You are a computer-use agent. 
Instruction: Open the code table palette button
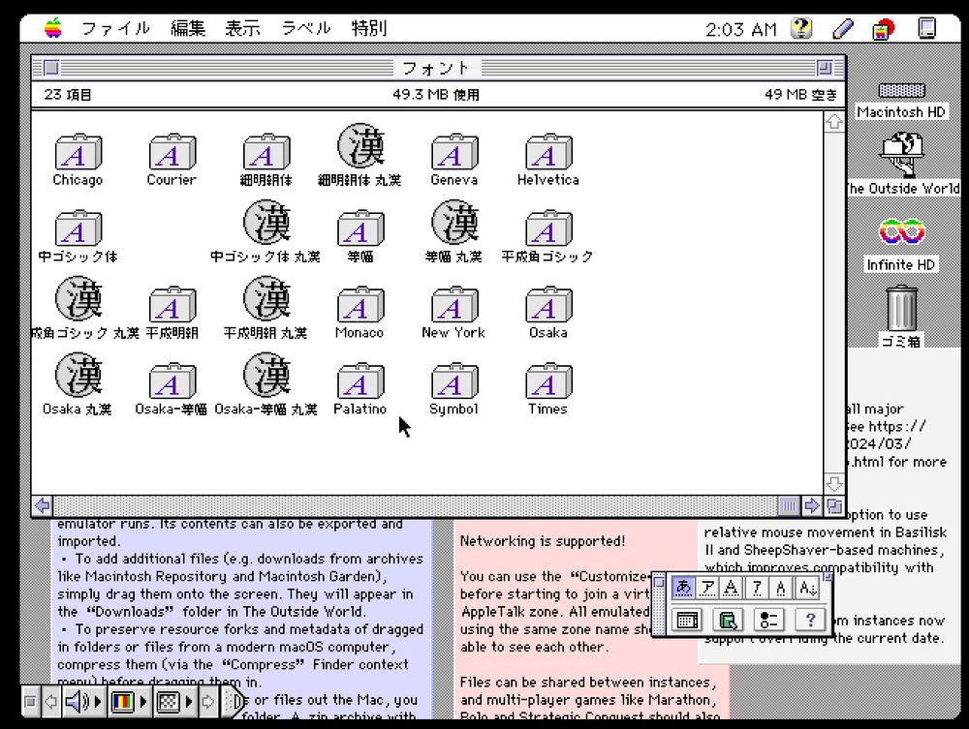pyautogui.click(x=687, y=620)
